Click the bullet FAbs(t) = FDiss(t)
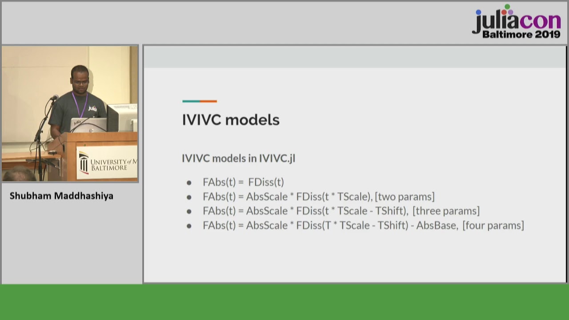Image resolution: width=569 pixels, height=320 pixels. click(243, 182)
